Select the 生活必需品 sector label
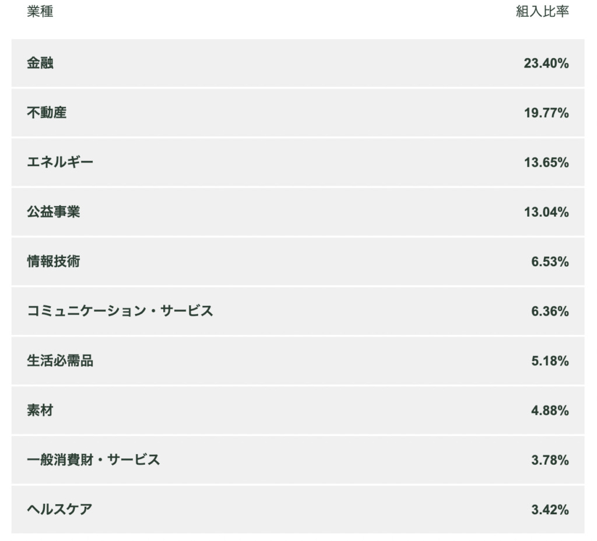Viewport: 597px width, 541px height. pos(60,361)
